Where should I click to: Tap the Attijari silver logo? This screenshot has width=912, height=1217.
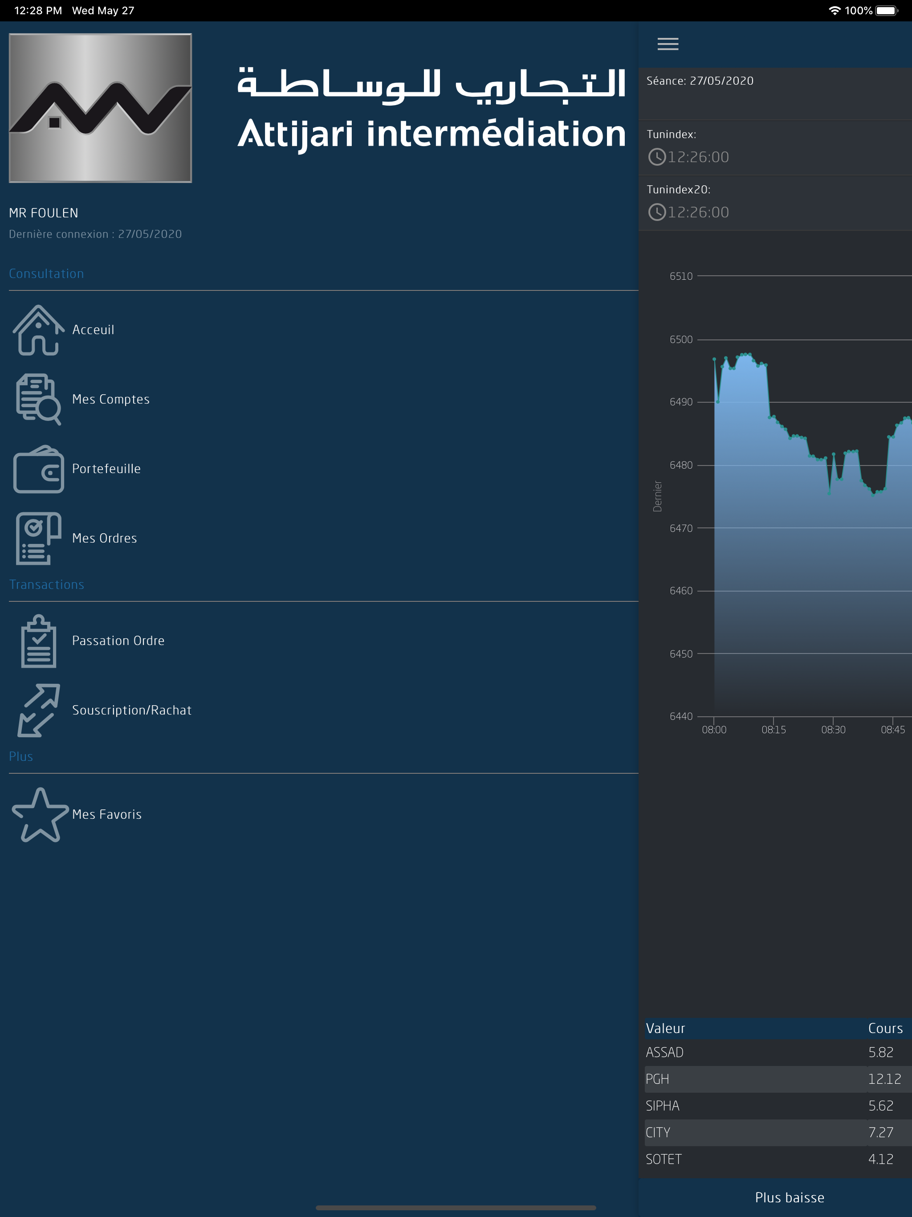100,108
